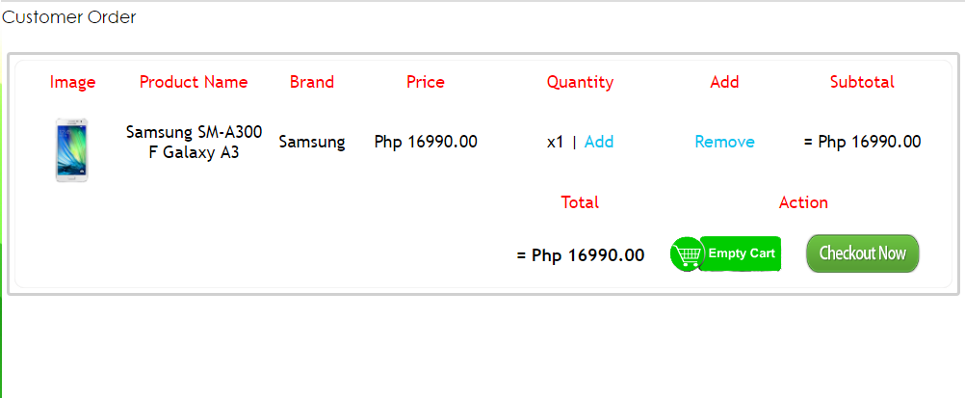Click the Add column header
965x398 pixels.
724,82
